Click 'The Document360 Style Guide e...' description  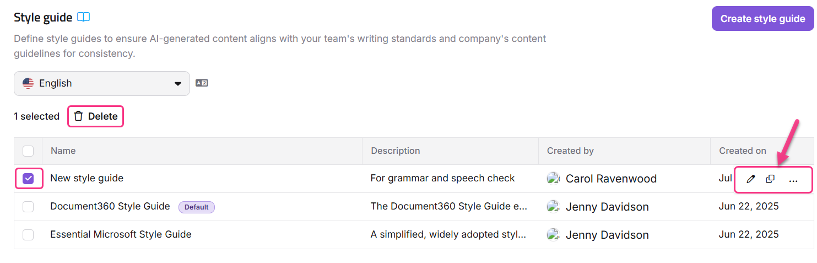click(448, 206)
